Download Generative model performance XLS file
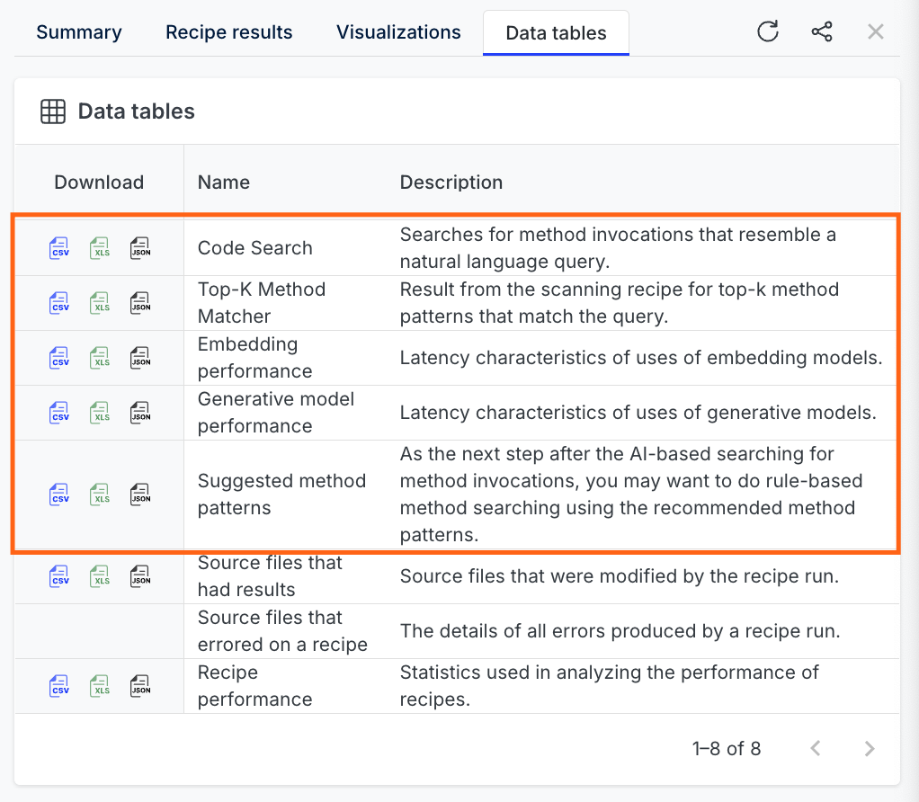This screenshot has width=919, height=802. [100, 413]
